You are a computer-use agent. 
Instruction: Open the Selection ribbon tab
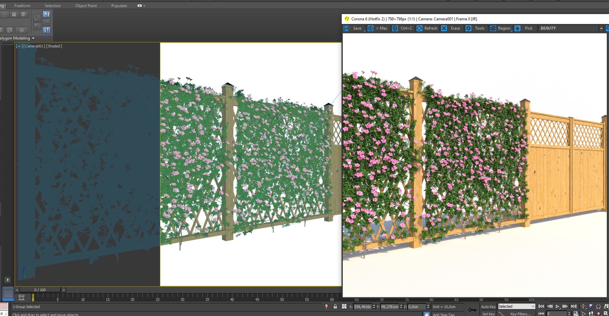(x=53, y=6)
